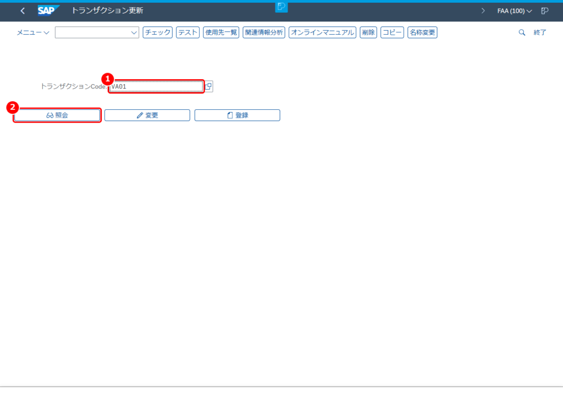The height and width of the screenshot is (405, 563).
Task: Open the メニュー dropdown menu
Action: coord(32,32)
